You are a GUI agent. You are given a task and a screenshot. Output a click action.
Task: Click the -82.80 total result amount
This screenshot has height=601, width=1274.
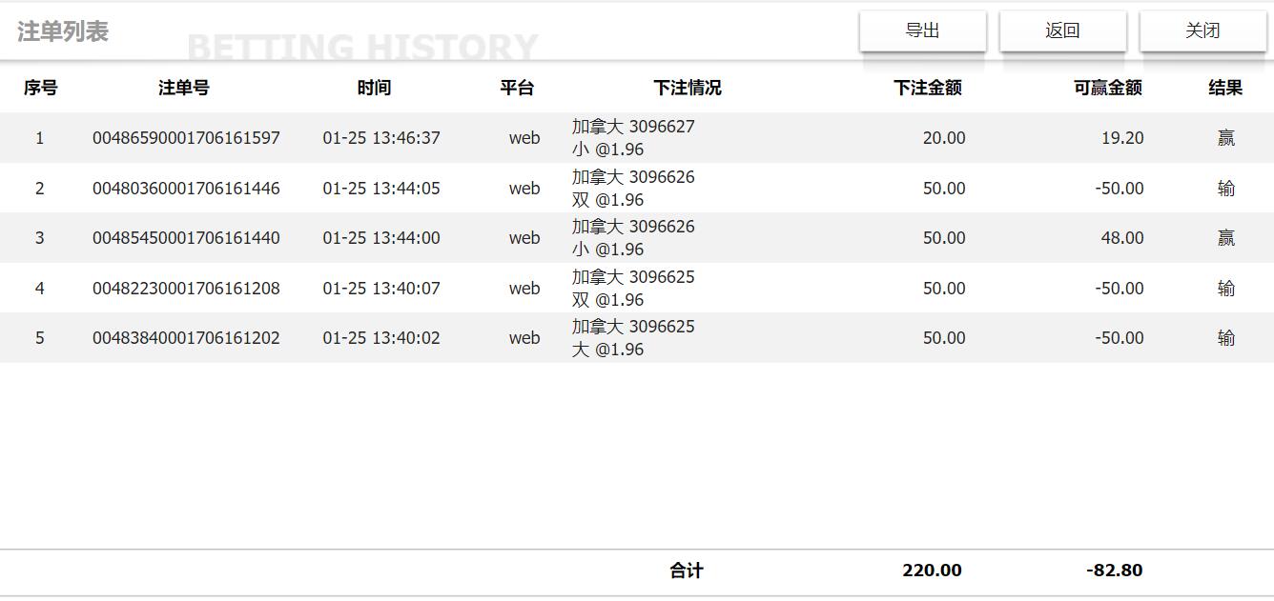1114,571
